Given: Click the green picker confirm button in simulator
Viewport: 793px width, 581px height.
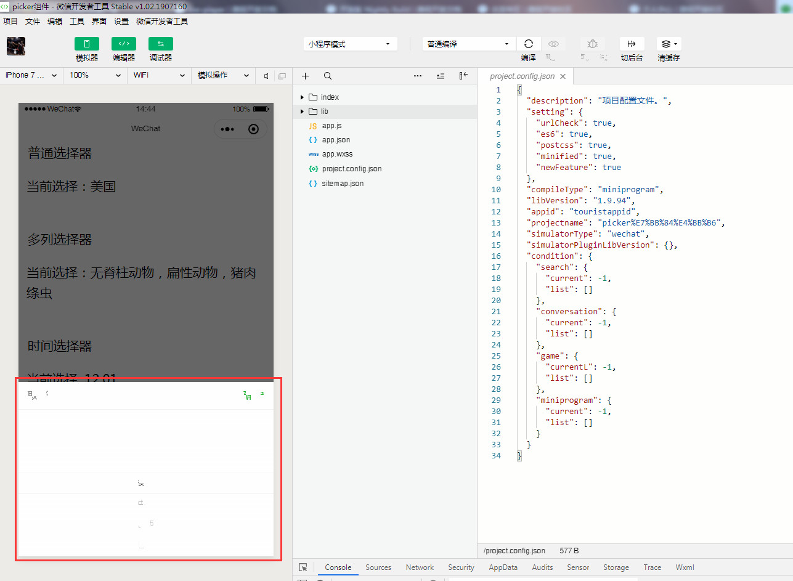Looking at the screenshot, I should coord(254,395).
